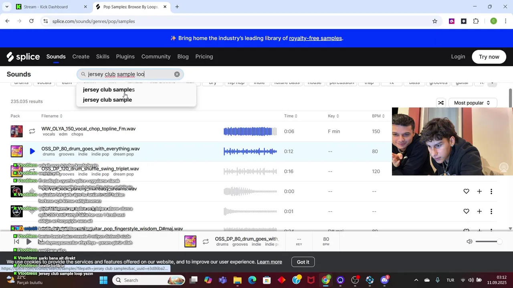The image size is (513, 288).
Task: Click waveform of WW_OLYA_150_vocal_chop sample
Action: click(x=250, y=131)
